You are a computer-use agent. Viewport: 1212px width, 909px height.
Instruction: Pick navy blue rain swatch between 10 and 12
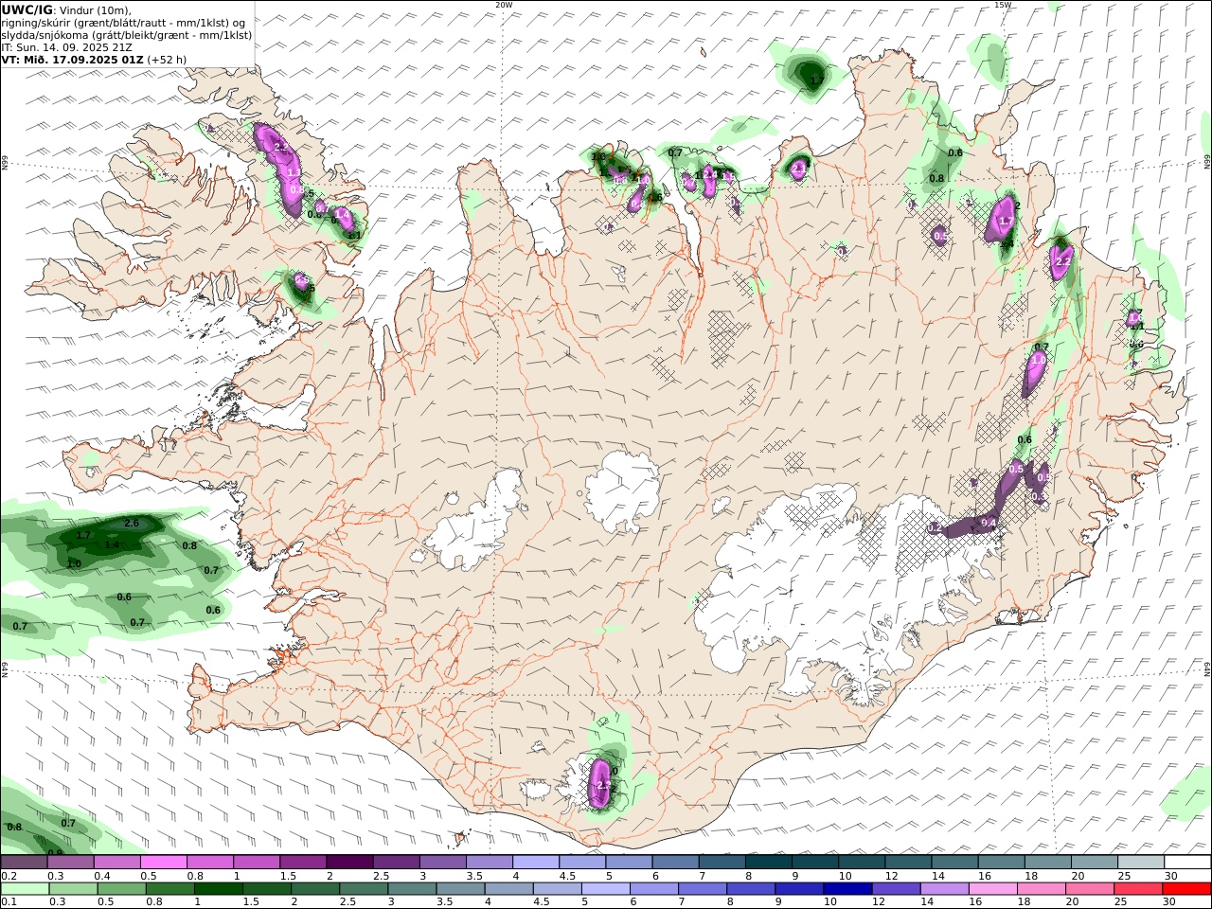(848, 889)
